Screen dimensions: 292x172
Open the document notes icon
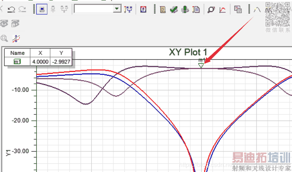[196, 9]
